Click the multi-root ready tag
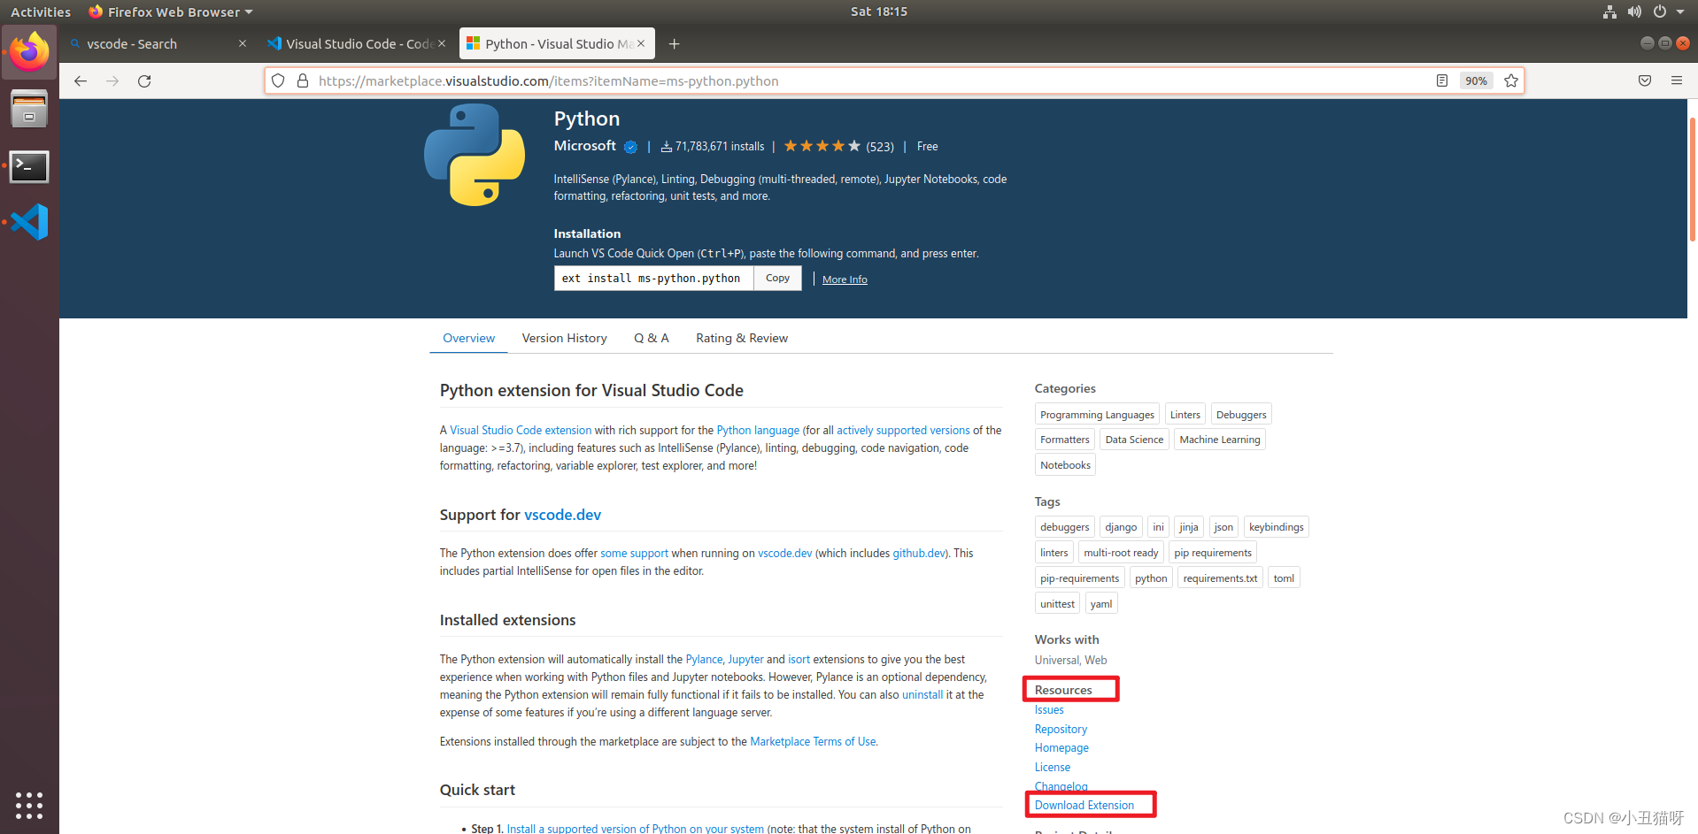The height and width of the screenshot is (834, 1698). [x=1121, y=553]
